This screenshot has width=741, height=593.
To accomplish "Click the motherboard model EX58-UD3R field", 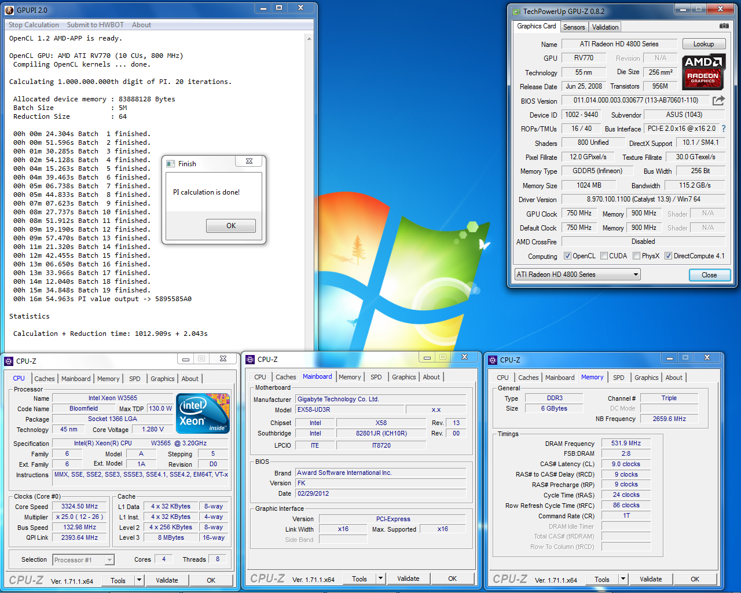I will pos(349,409).
